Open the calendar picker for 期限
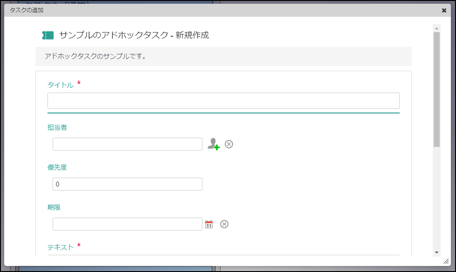Viewport: 456px width, 272px height. point(209,225)
